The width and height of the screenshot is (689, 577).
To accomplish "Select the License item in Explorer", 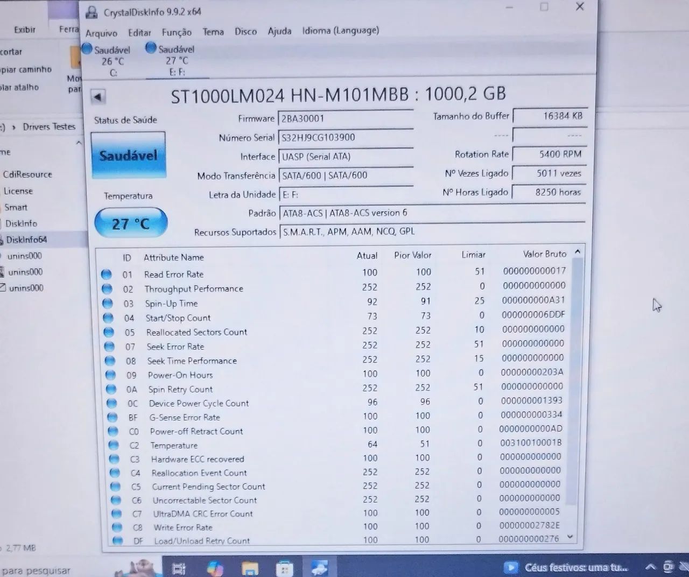I will point(18,191).
